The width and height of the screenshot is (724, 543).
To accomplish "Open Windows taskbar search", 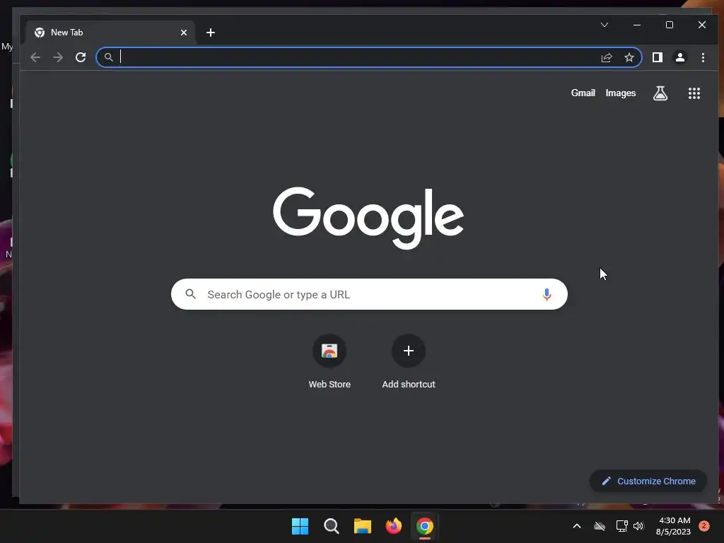I will [x=331, y=526].
